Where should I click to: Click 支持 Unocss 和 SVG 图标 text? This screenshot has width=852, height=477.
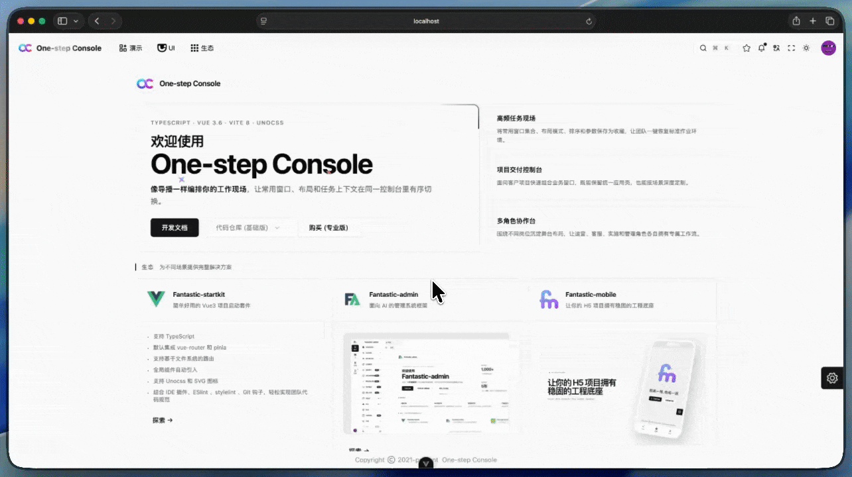pos(185,381)
